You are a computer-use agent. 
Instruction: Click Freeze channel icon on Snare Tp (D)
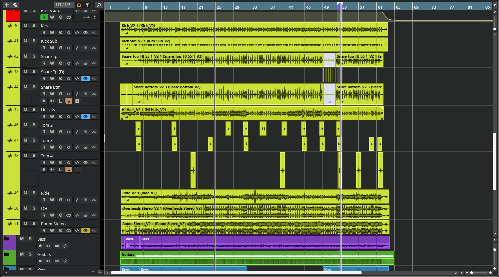86,79
